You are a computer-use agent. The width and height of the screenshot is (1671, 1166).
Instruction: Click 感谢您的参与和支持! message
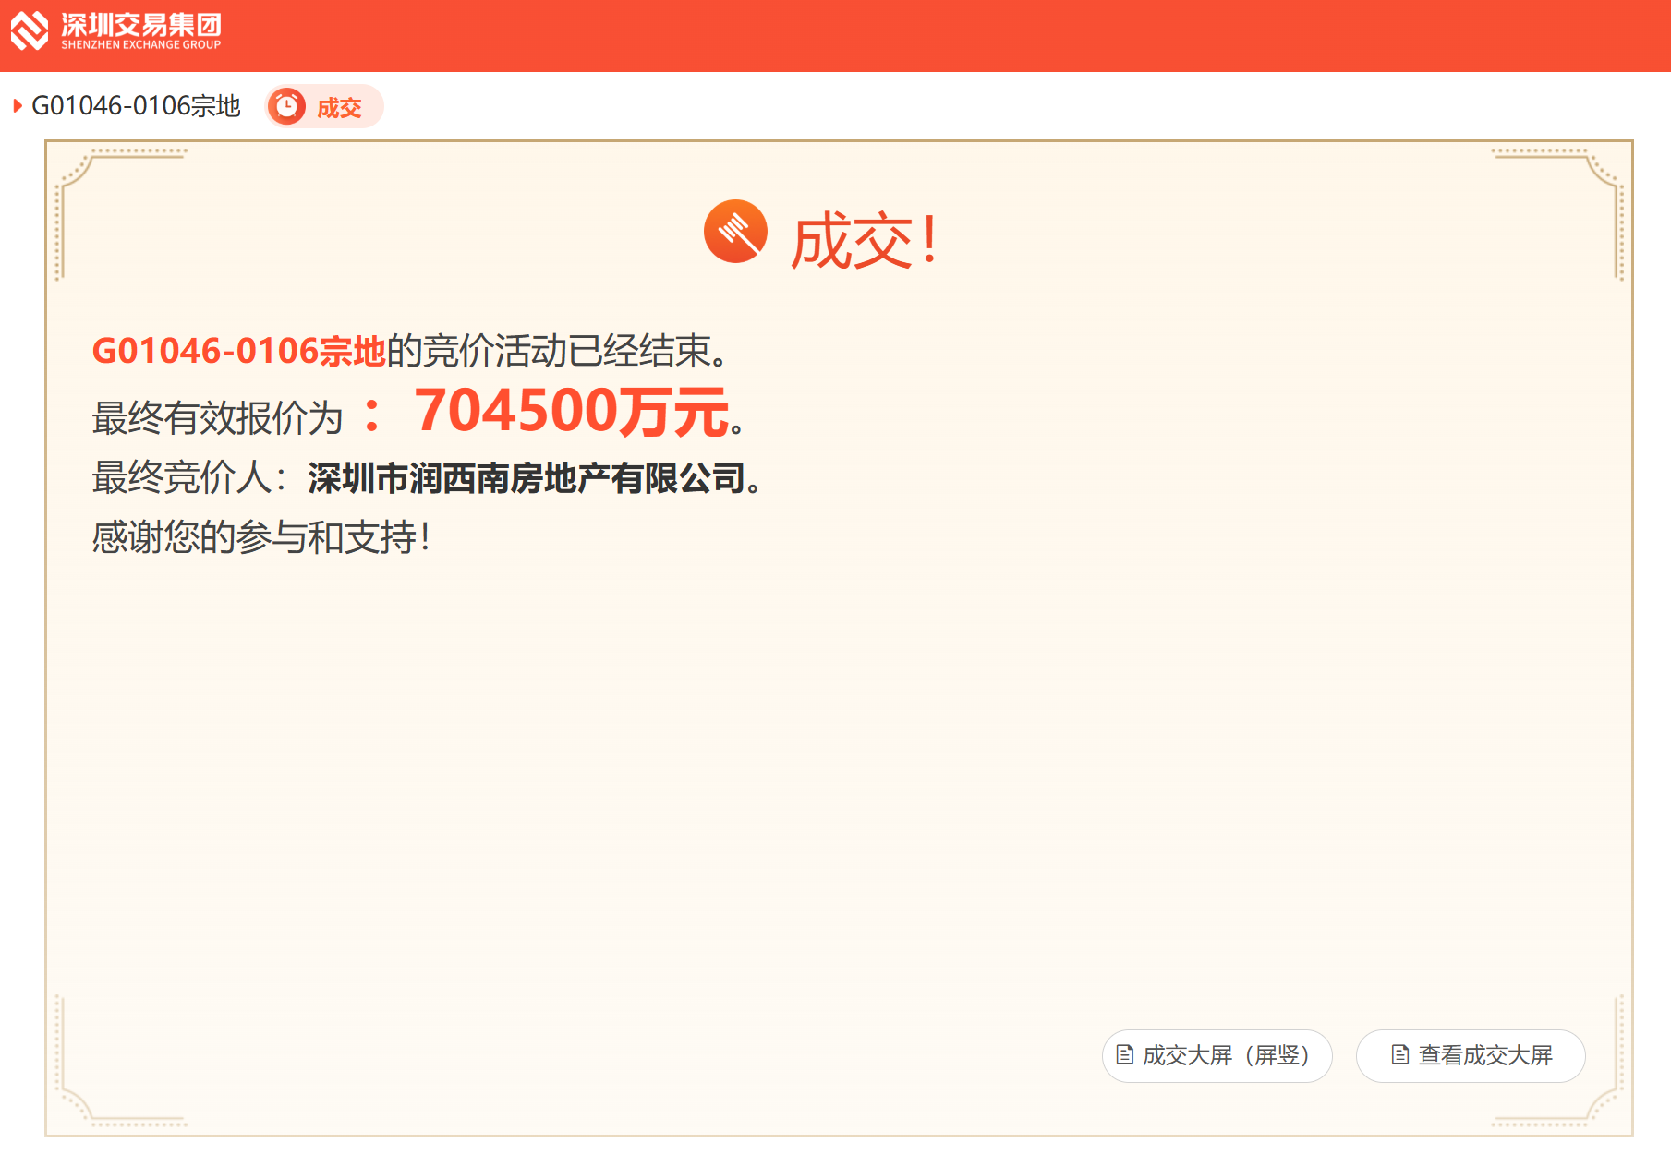[261, 536]
